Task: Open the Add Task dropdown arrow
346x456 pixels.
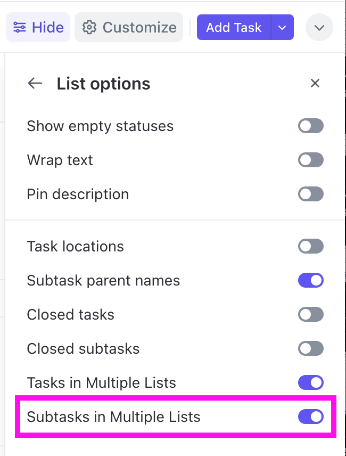Action: tap(282, 27)
